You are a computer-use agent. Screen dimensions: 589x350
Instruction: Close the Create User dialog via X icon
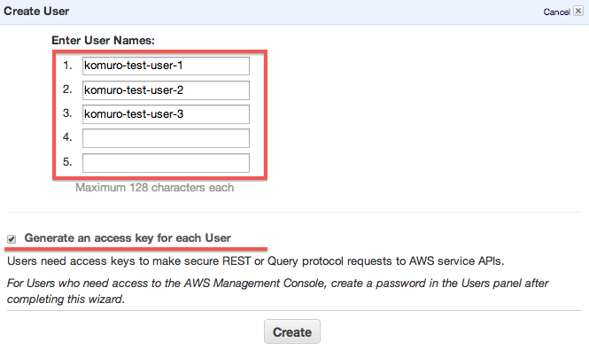pos(578,12)
